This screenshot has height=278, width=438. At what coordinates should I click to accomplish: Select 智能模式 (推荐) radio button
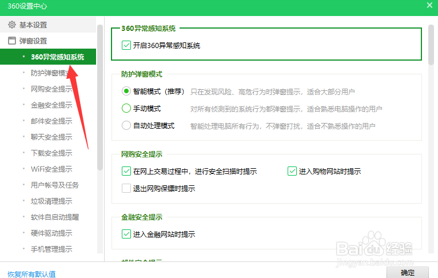pos(126,91)
